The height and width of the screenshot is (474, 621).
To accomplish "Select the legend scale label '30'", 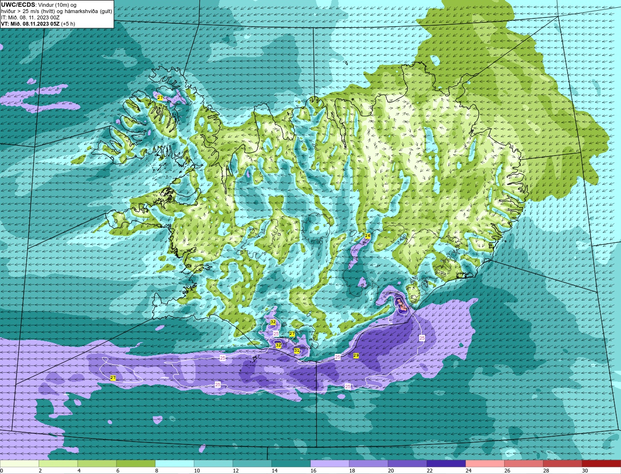I will (585, 471).
